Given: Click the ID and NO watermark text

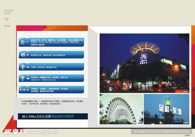Looking at the screenshot, I should pyautogui.click(x=162, y=131).
